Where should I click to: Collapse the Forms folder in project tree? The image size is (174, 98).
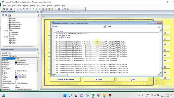click(x=5, y=30)
